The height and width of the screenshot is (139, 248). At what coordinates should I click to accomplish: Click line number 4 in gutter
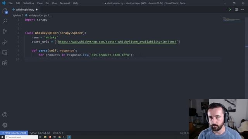(18, 33)
